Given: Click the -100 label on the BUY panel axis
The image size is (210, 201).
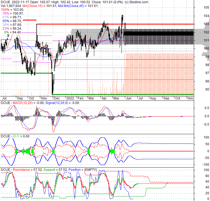Looking at the screenshot, I should click(206, 165).
